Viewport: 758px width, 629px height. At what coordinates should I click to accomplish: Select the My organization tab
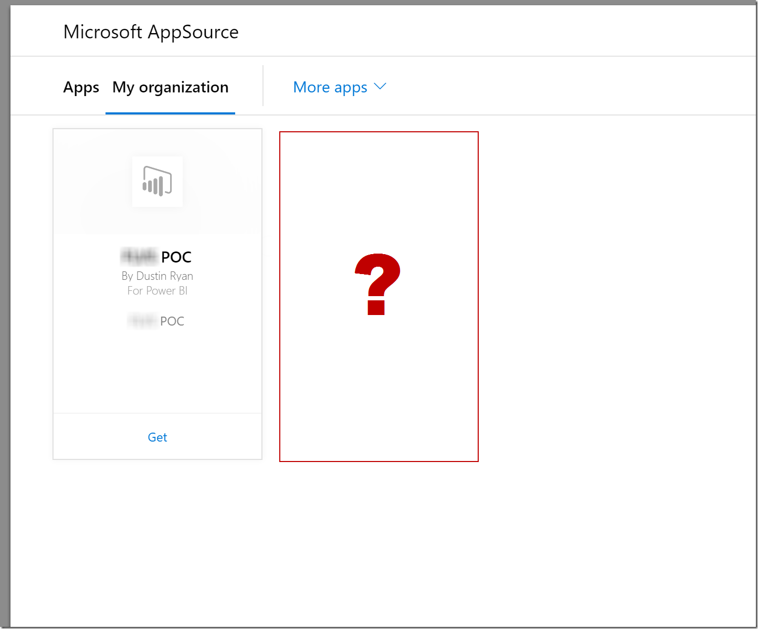click(171, 87)
